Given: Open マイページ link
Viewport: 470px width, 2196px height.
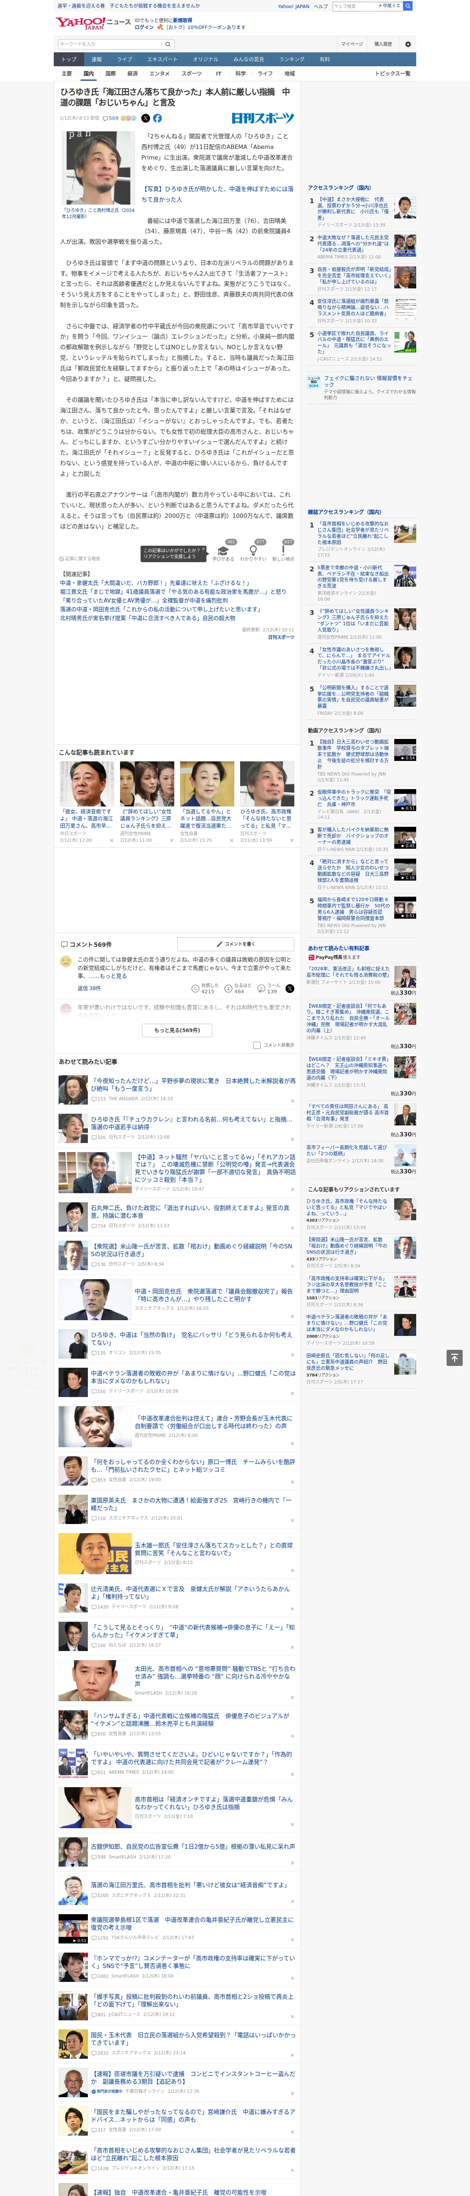Looking at the screenshot, I should tap(352, 44).
